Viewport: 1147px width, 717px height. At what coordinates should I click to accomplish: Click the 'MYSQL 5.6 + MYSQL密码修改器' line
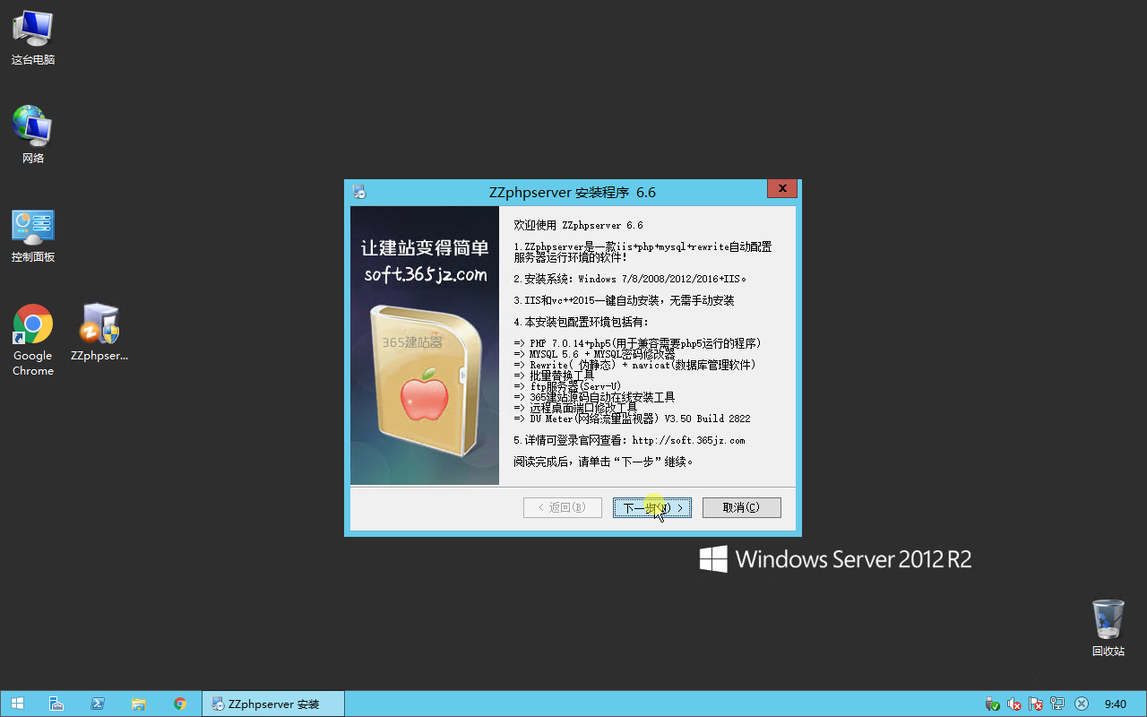[594, 354]
